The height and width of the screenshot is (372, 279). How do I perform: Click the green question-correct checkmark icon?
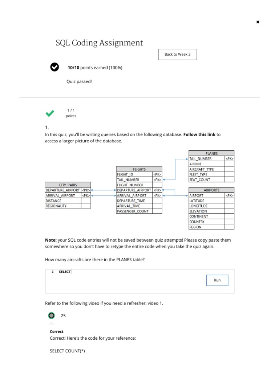coord(50,113)
